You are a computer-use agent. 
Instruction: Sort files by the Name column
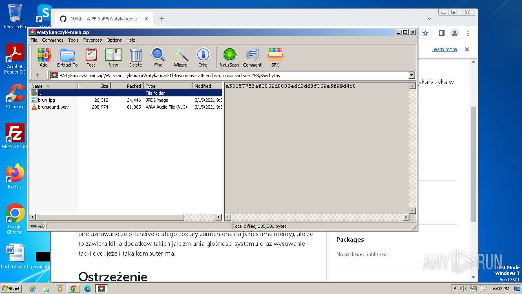[x=53, y=86]
